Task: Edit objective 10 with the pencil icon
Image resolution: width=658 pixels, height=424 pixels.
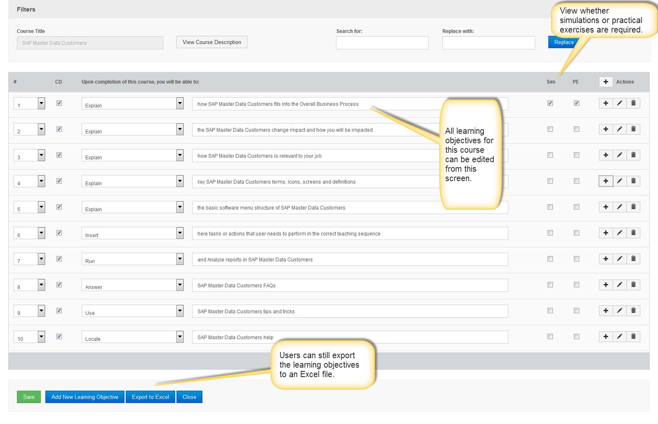Action: (x=620, y=337)
